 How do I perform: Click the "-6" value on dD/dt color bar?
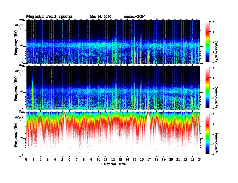point(213,78)
